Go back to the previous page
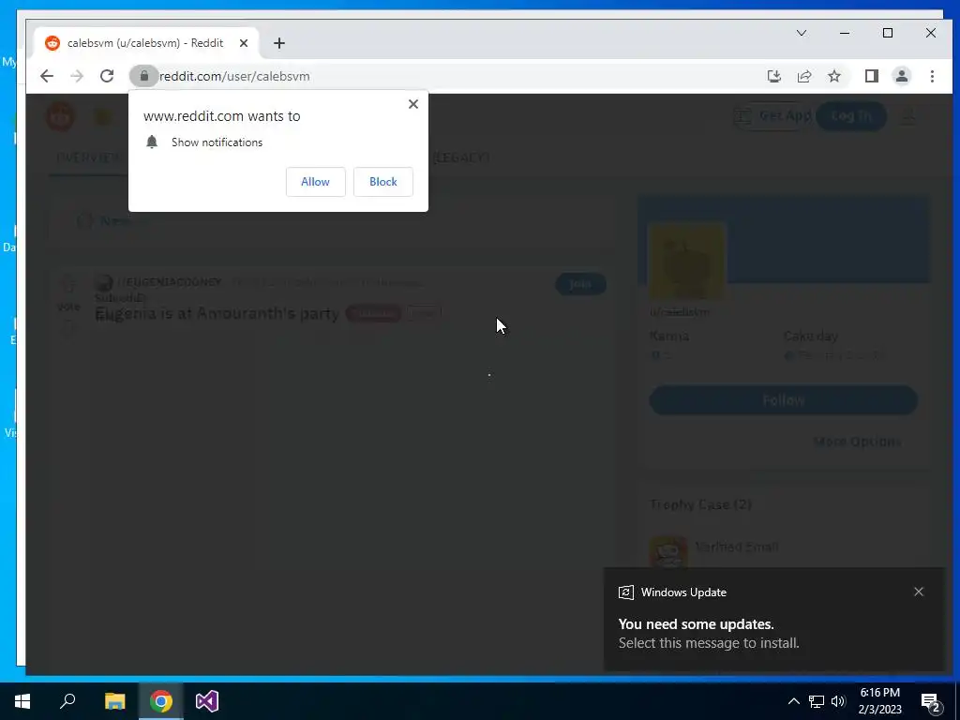Image resolution: width=960 pixels, height=720 pixels. tap(47, 76)
